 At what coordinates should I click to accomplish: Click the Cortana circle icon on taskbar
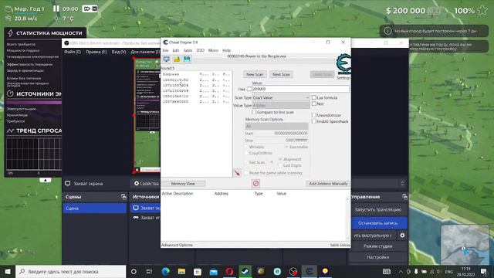(134, 271)
